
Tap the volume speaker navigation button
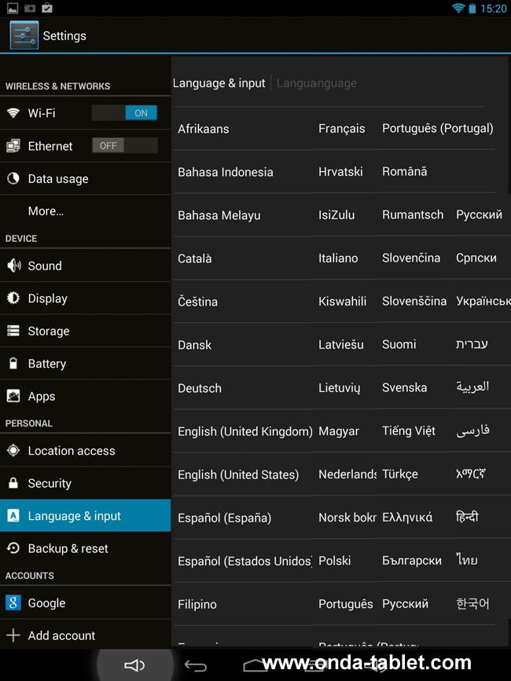(x=134, y=665)
